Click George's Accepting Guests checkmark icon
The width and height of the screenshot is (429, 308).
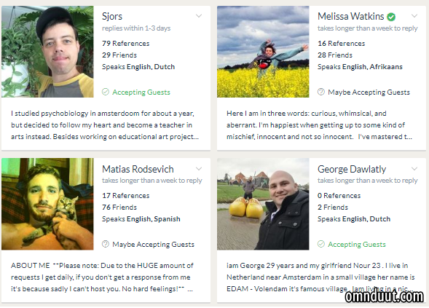321,244
